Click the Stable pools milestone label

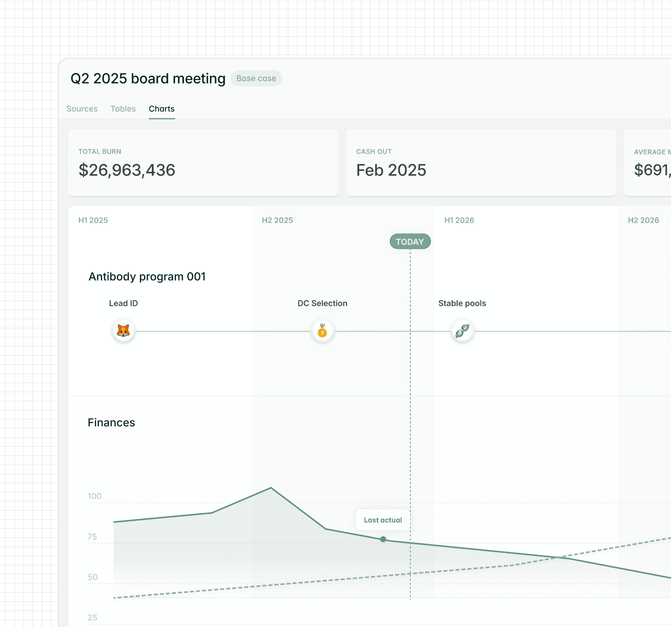(x=462, y=303)
